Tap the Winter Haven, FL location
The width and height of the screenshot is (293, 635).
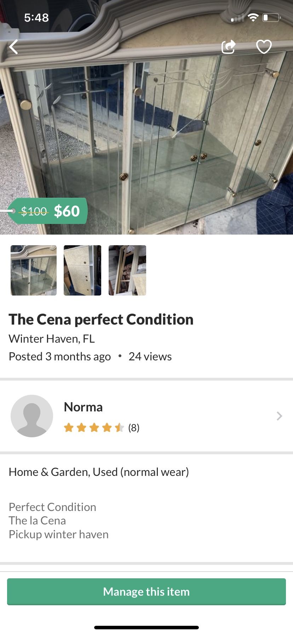[52, 339]
